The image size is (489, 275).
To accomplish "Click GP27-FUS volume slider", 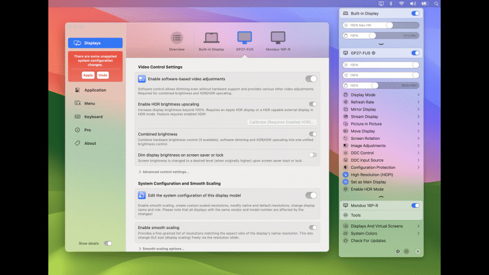I will pos(381,75).
